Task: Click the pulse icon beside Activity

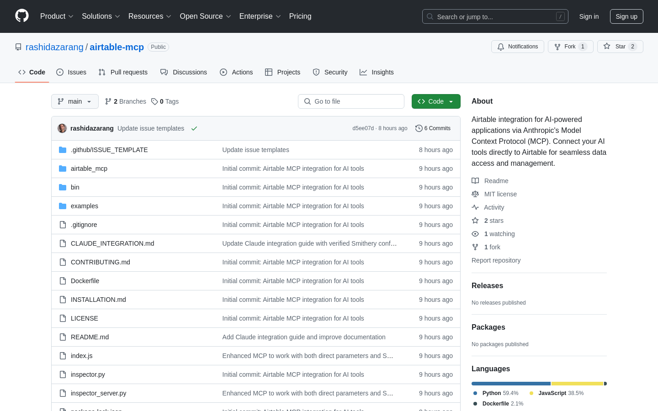Action: click(x=475, y=207)
